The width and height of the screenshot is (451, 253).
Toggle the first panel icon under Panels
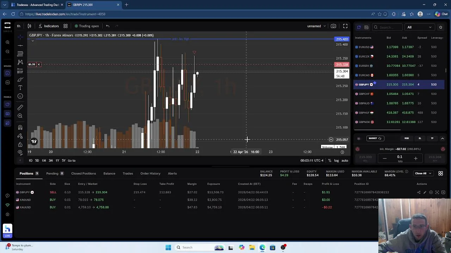click(x=7, y=104)
